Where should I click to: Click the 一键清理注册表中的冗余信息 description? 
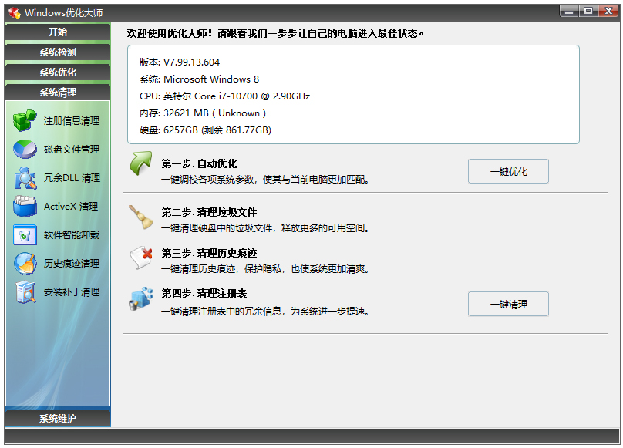pos(265,312)
